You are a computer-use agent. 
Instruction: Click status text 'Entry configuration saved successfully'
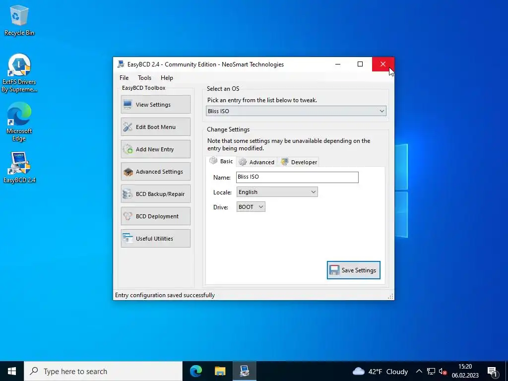click(x=165, y=295)
